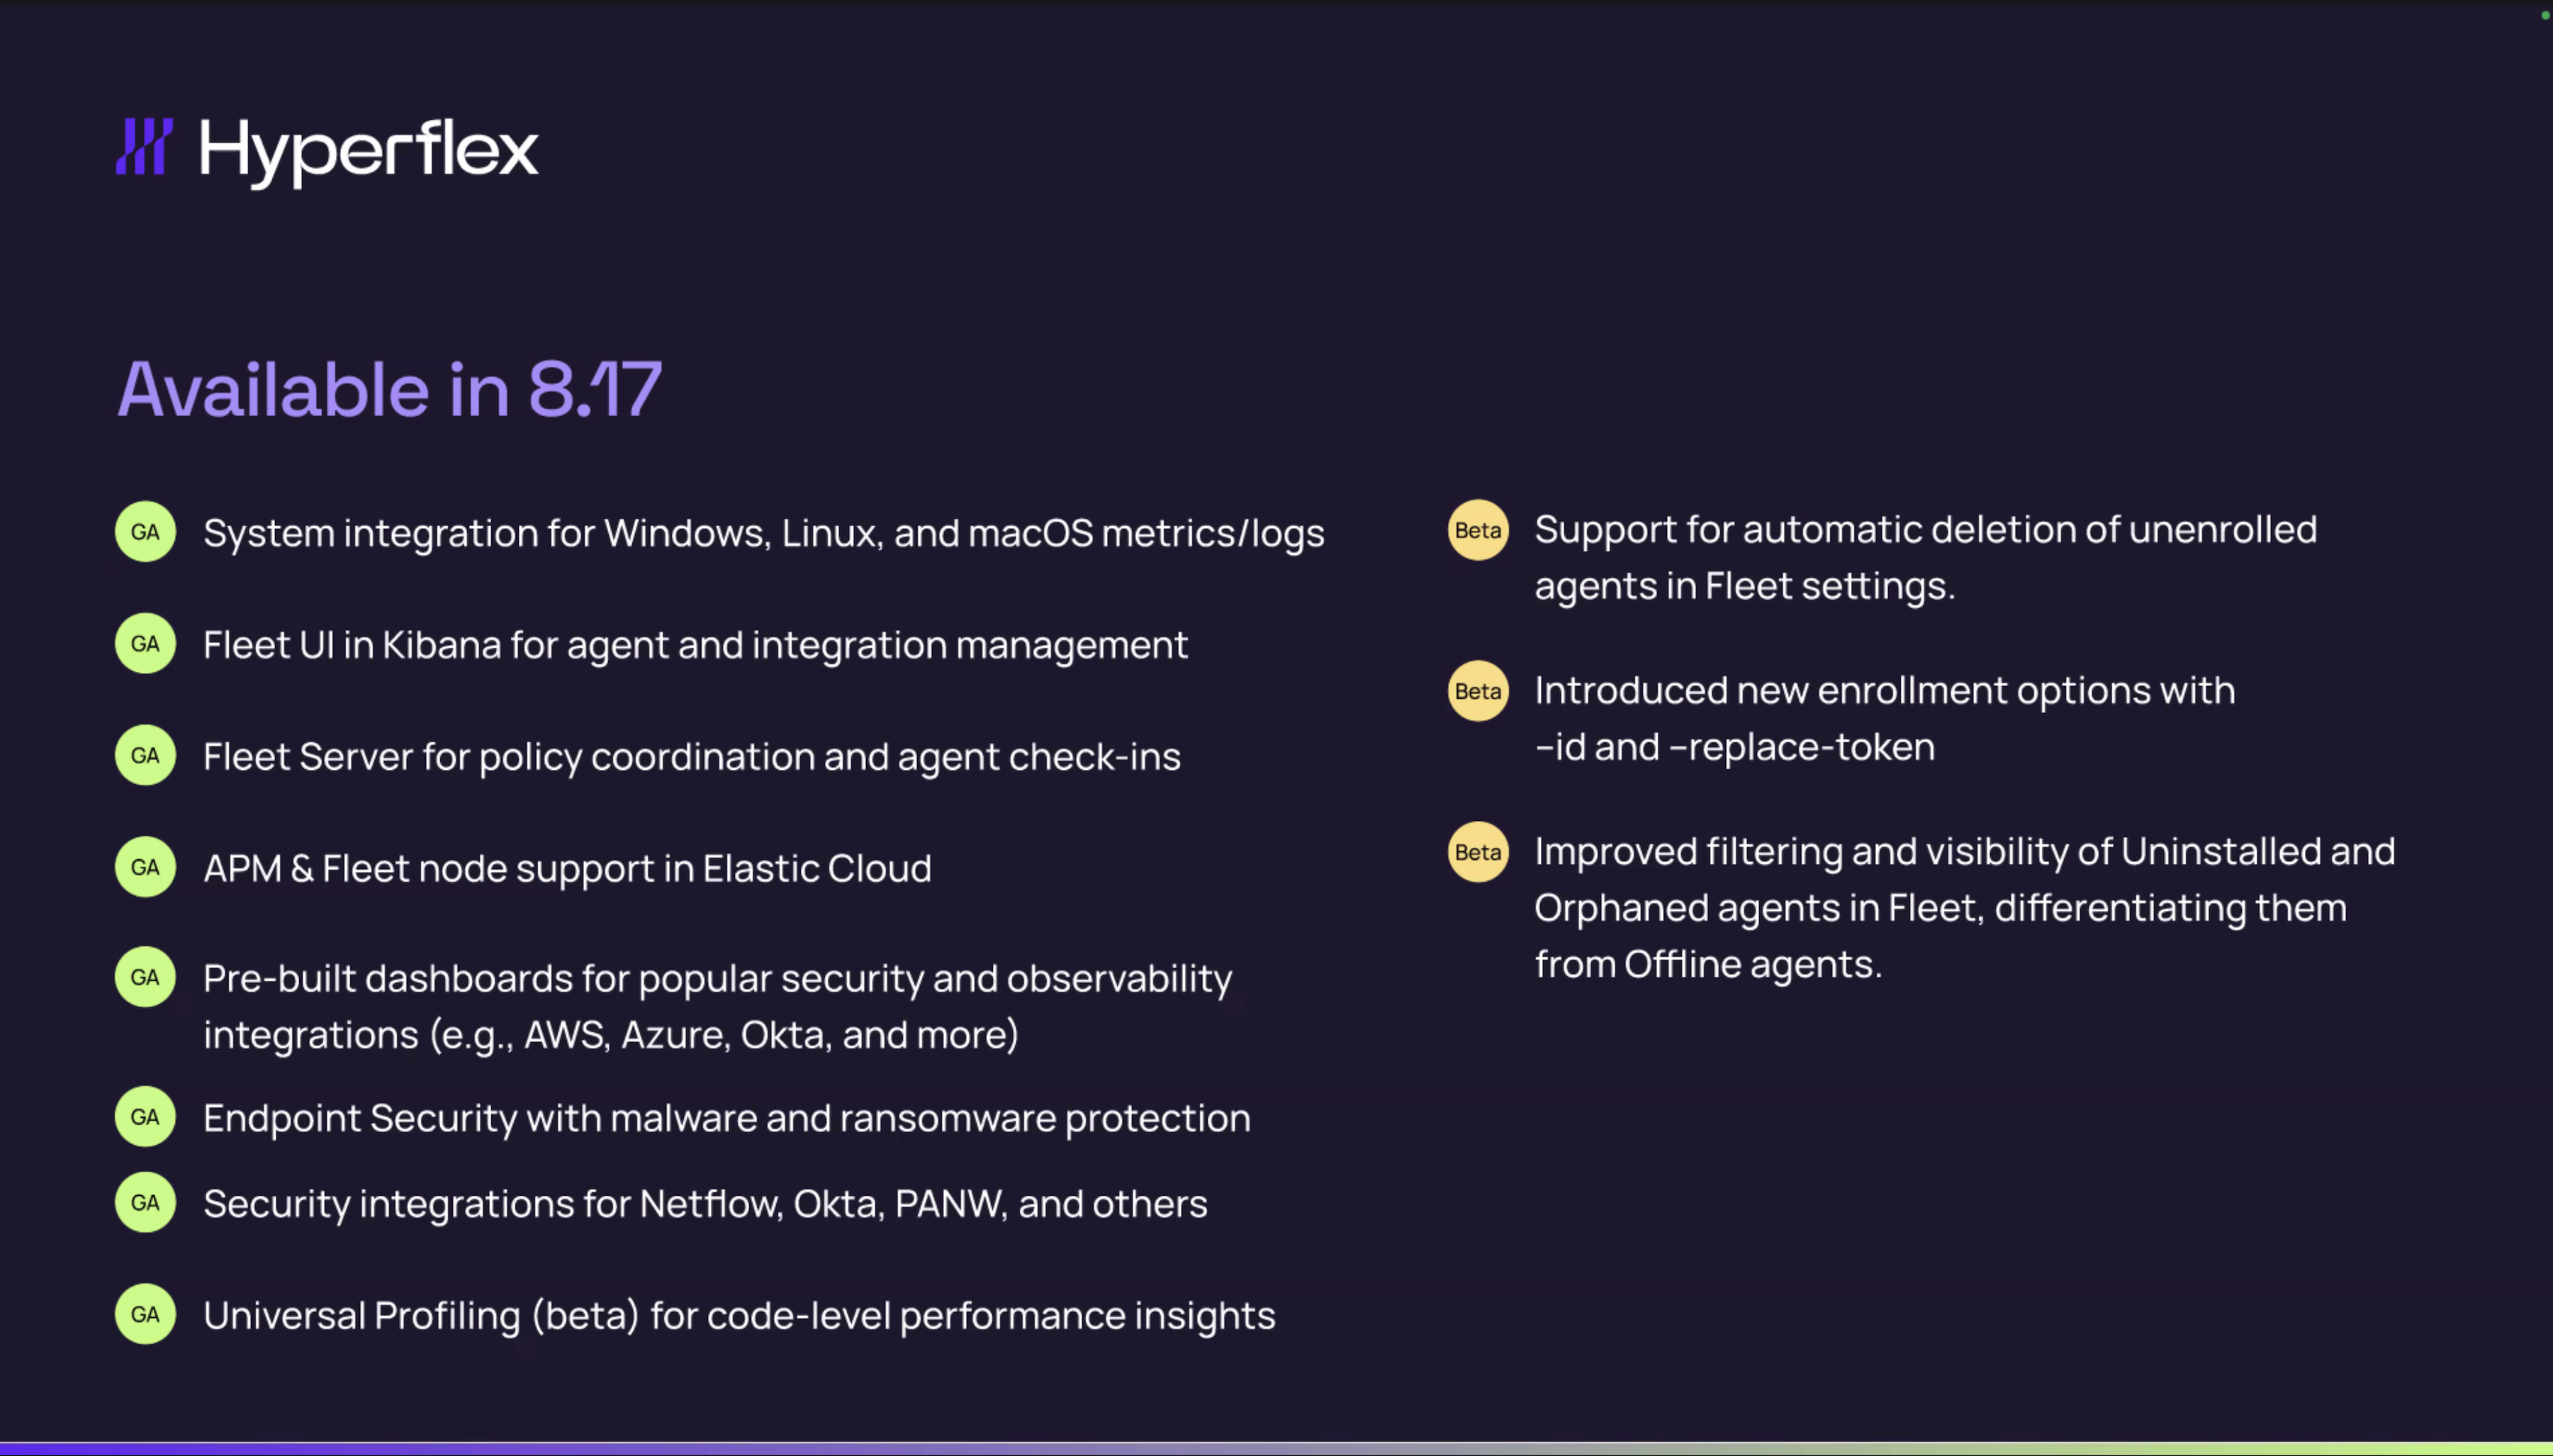This screenshot has height=1456, width=2553.
Task: Click the Available in 8.17 heading
Action: tap(390, 389)
